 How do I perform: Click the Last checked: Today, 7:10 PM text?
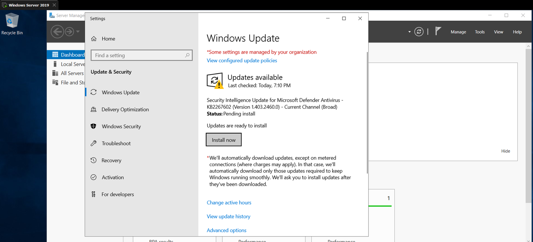tap(259, 86)
